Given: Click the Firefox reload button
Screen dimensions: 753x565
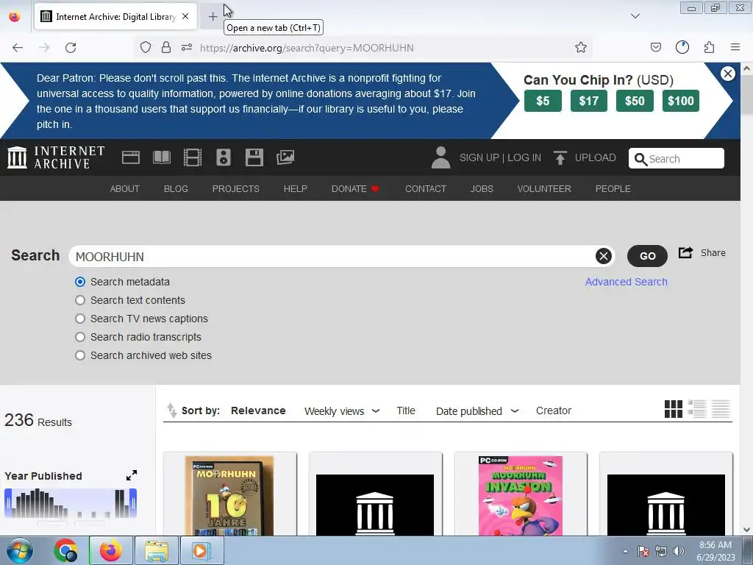Looking at the screenshot, I should [71, 48].
